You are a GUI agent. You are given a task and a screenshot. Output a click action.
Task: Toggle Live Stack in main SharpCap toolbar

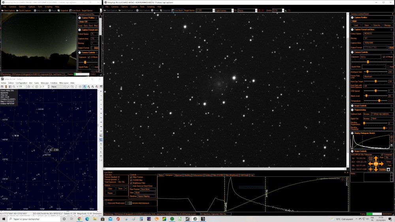[x=177, y=10]
